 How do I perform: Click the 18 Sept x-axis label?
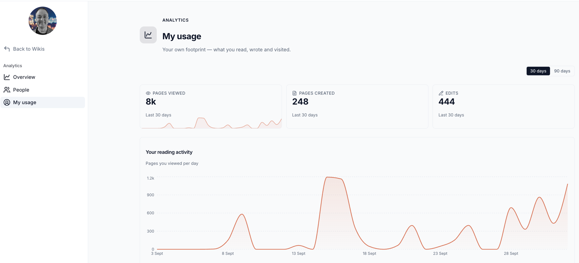pyautogui.click(x=369, y=254)
